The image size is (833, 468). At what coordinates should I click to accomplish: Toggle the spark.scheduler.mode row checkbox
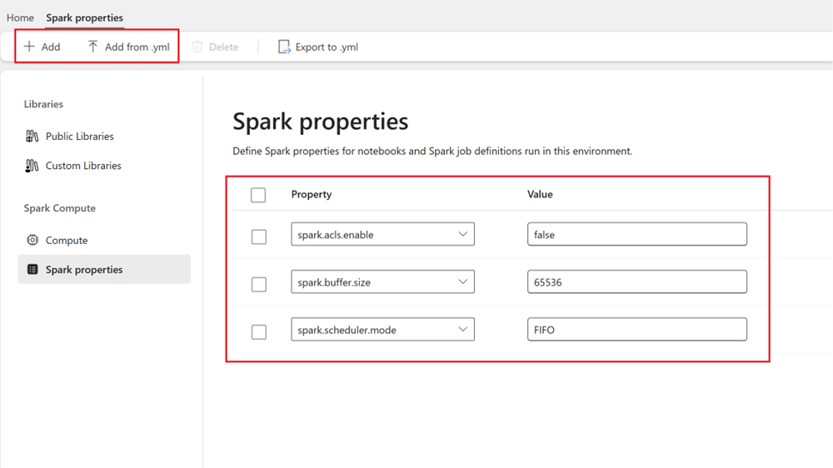pyautogui.click(x=259, y=331)
